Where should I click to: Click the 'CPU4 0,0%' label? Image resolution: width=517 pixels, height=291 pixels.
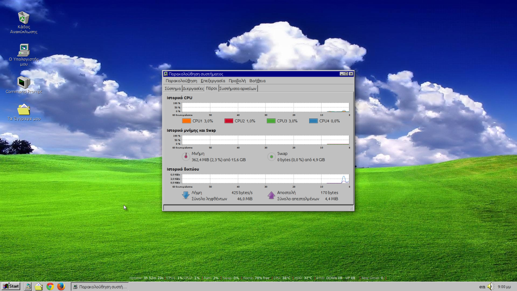329,121
